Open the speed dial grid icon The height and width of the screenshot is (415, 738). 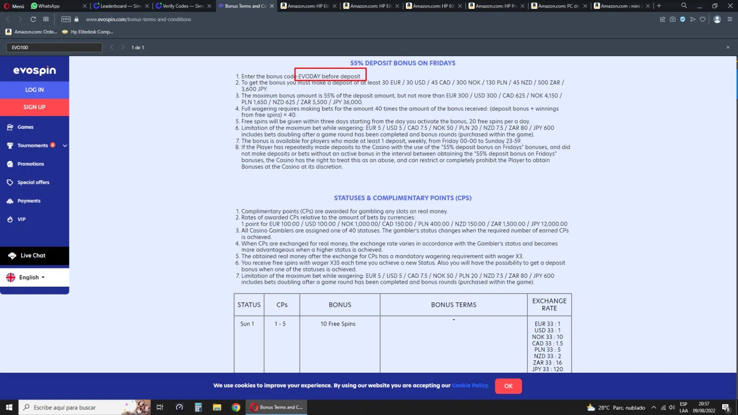(46, 19)
